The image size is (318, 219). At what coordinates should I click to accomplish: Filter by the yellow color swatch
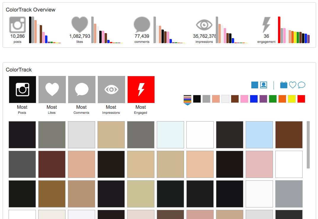coord(292,99)
